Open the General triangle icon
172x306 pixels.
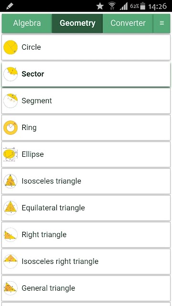tap(11, 288)
